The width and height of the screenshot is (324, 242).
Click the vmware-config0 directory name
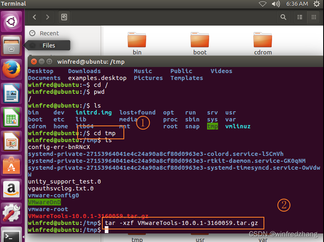54,195
